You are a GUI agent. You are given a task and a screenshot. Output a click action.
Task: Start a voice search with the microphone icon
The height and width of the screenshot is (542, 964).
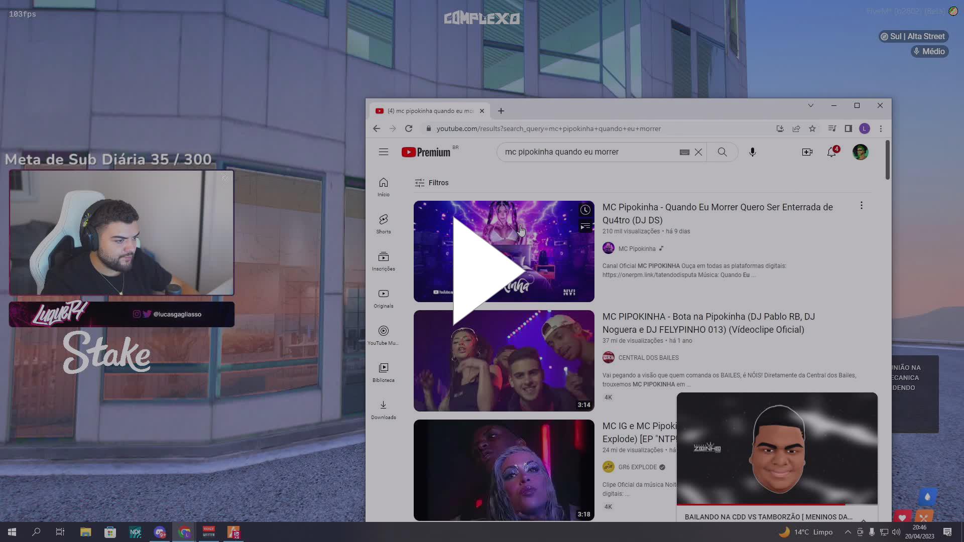coord(752,152)
